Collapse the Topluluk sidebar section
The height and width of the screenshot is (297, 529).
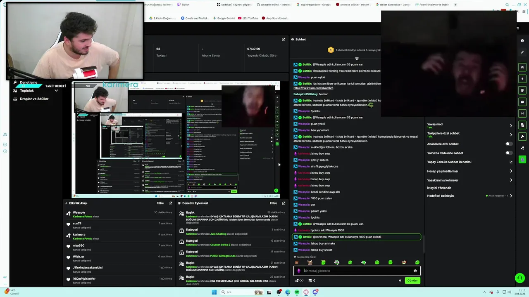pyautogui.click(x=56, y=91)
